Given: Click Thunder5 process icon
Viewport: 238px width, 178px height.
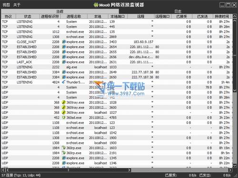Looking at the screenshot, I should [x=64, y=82].
